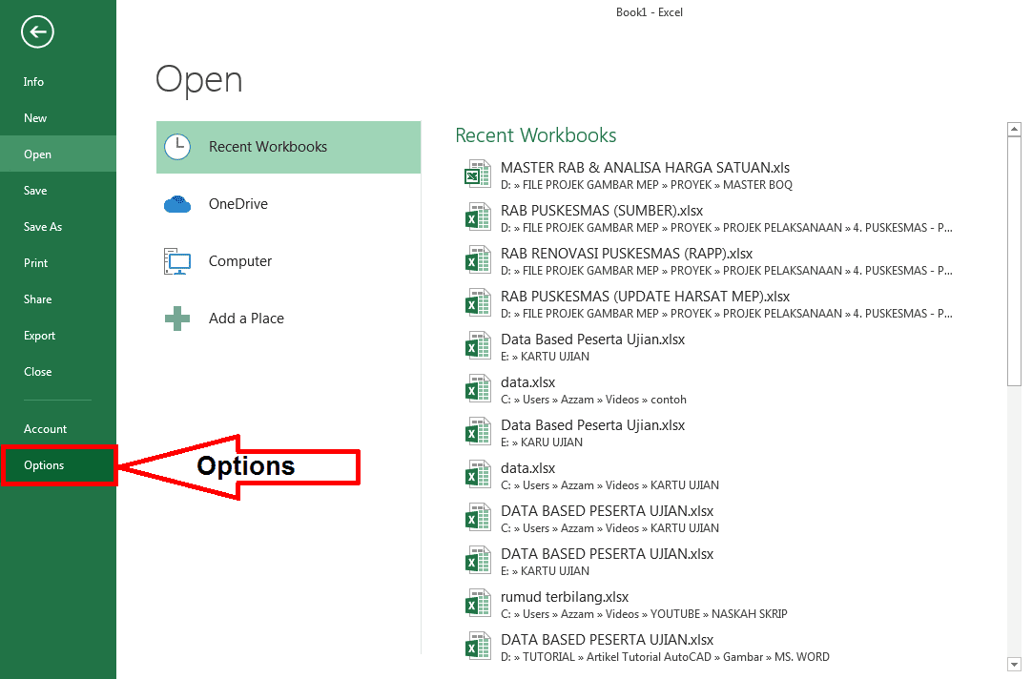Select the Recent Workbooks clock icon
This screenshot has width=1032, height=679.
coord(177,147)
